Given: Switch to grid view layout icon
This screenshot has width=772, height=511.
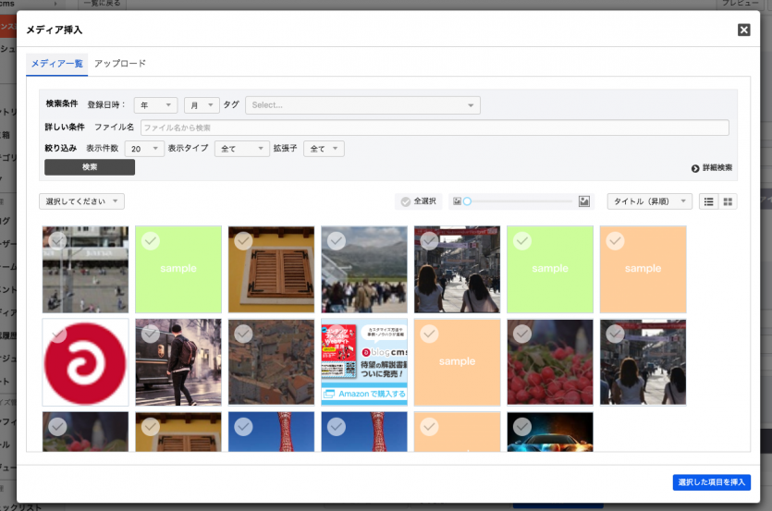Looking at the screenshot, I should pyautogui.click(x=728, y=201).
